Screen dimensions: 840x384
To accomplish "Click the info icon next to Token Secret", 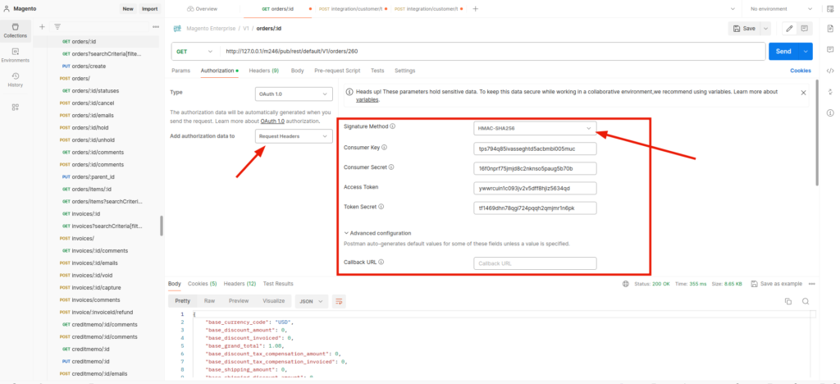I will tap(381, 206).
